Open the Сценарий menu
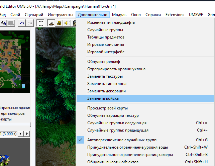This screenshot has width=215, height=166. [x=34, y=15]
